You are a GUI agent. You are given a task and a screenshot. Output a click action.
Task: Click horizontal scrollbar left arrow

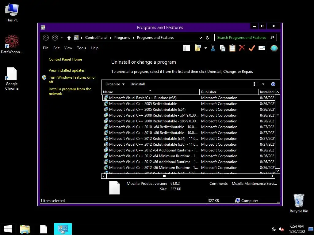click(x=104, y=176)
